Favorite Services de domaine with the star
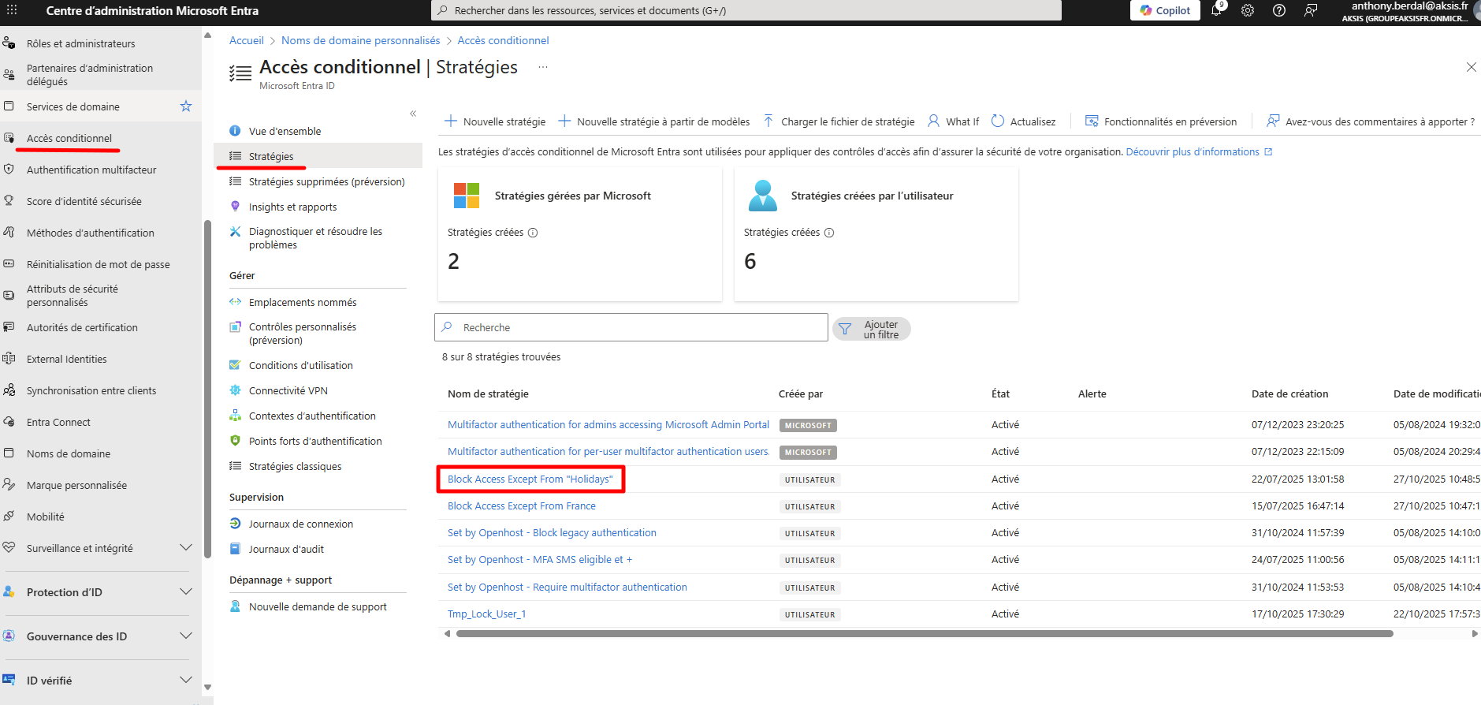The image size is (1481, 705). pos(186,106)
